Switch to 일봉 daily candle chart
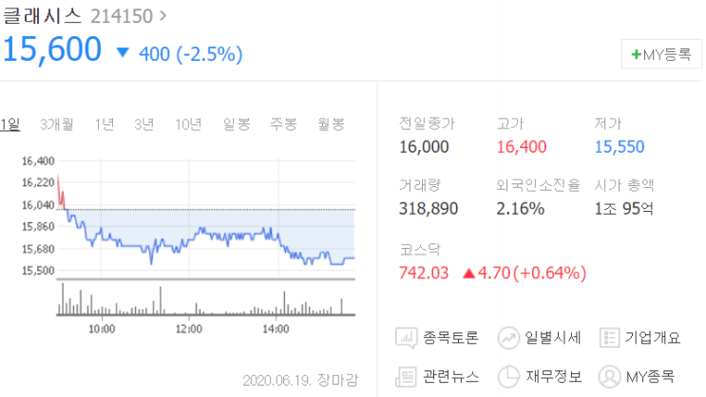 (x=237, y=124)
